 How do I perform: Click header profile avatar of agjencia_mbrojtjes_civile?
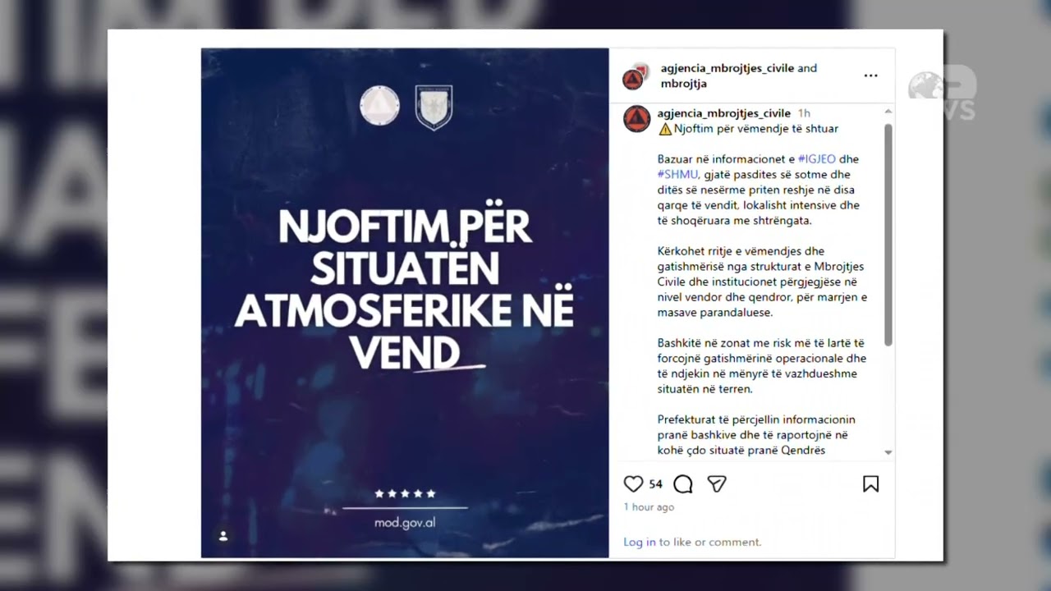tap(634, 77)
